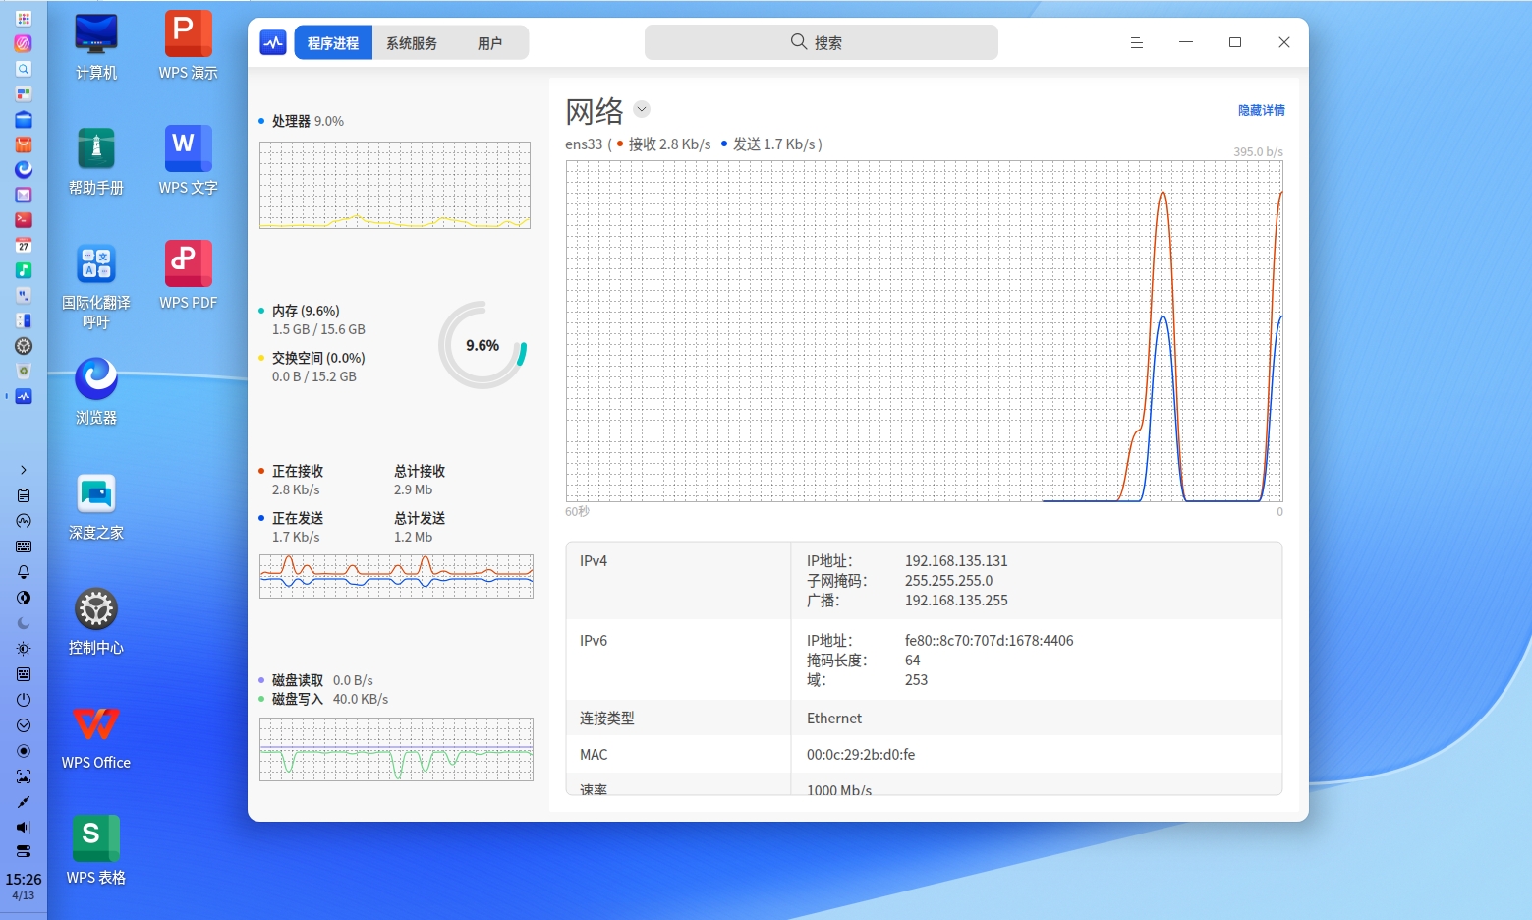This screenshot has height=920, width=1532.
Task: Click the 隐藏详情 link
Action: point(1261,110)
